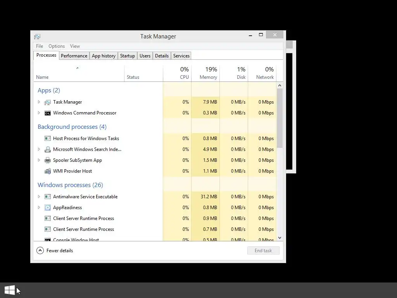Click the Task Manager window title text

pyautogui.click(x=158, y=36)
